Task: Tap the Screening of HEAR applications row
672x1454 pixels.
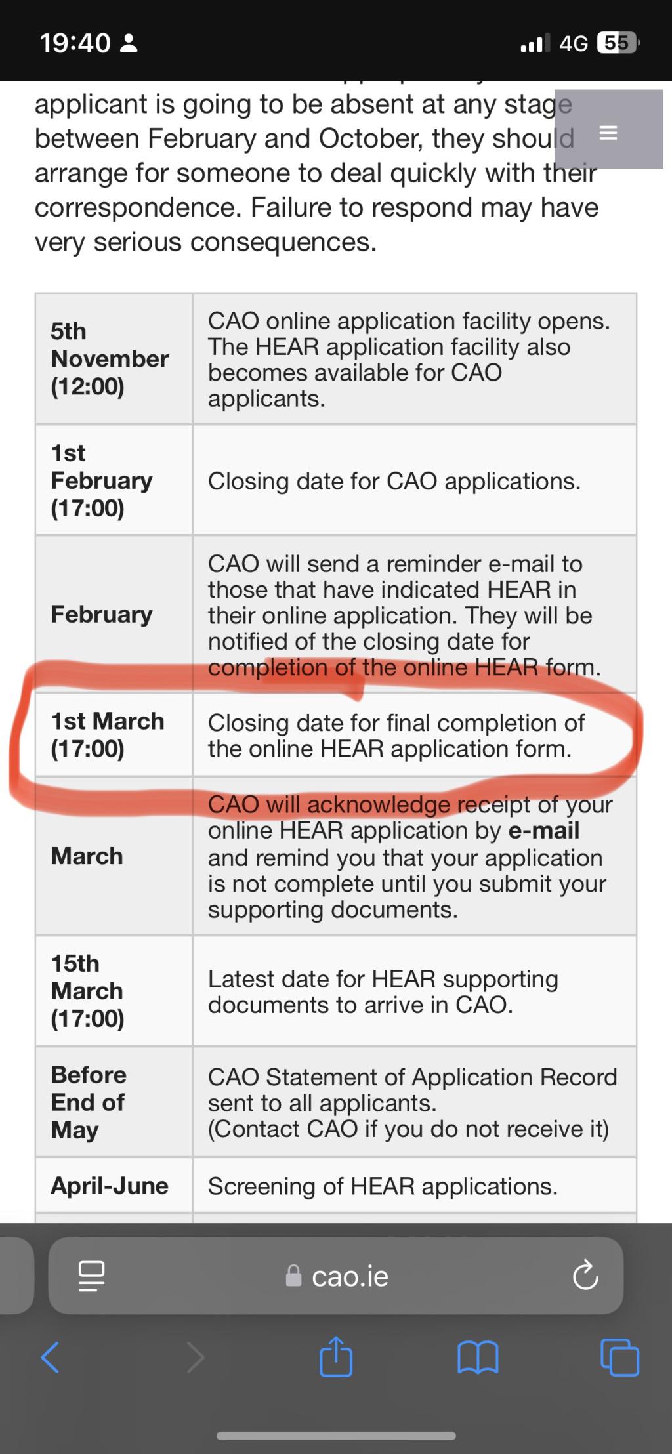Action: [x=336, y=1186]
